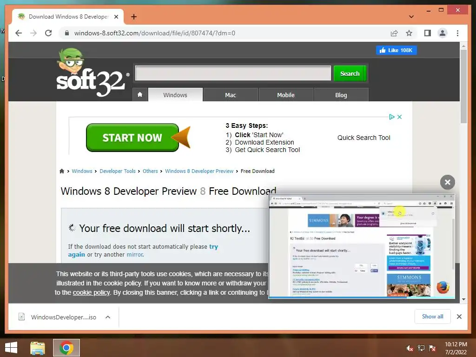Click the browser forward arrow
This screenshot has width=476, height=357.
pyautogui.click(x=33, y=33)
